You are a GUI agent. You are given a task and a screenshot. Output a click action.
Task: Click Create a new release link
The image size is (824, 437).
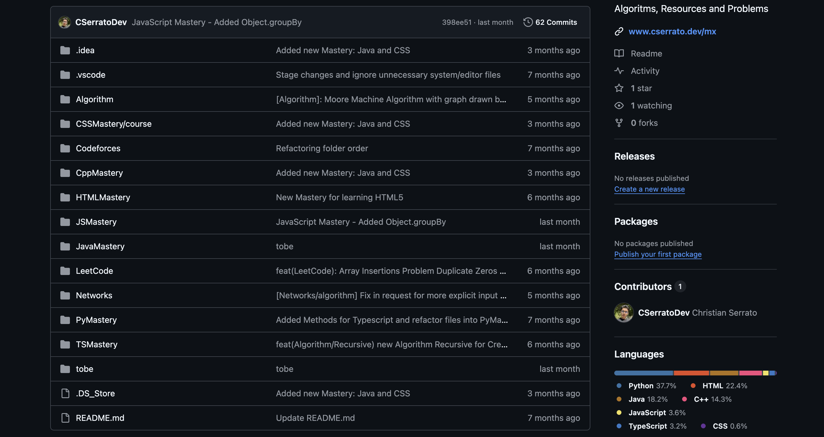pos(649,189)
